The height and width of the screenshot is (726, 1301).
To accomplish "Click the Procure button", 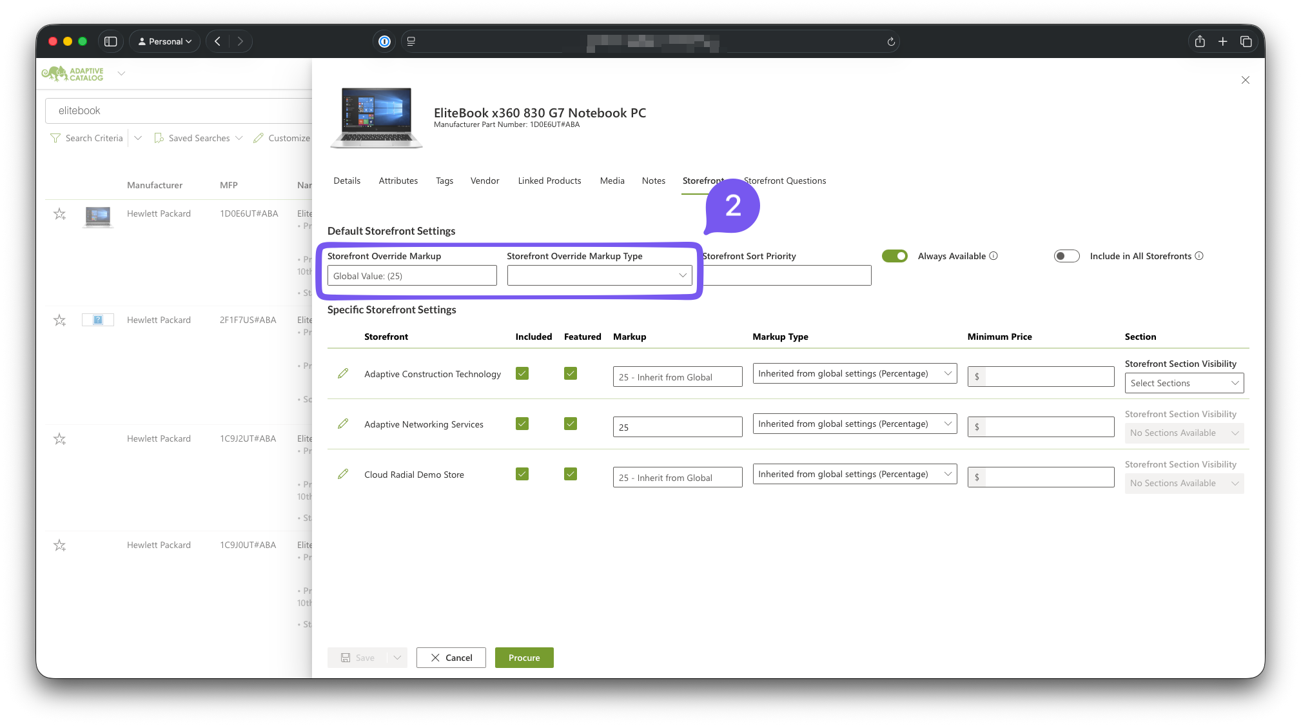I will [x=524, y=658].
